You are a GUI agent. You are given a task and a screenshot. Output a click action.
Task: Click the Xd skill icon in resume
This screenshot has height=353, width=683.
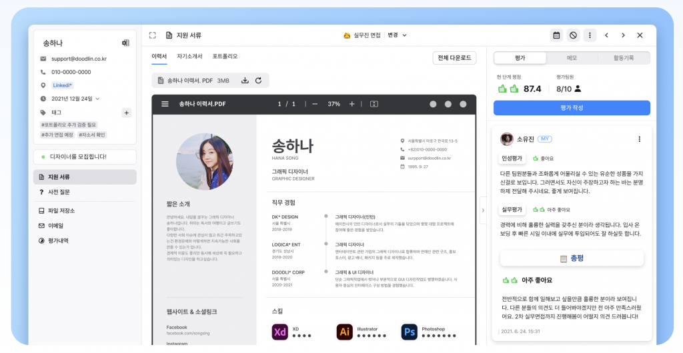coord(279,332)
